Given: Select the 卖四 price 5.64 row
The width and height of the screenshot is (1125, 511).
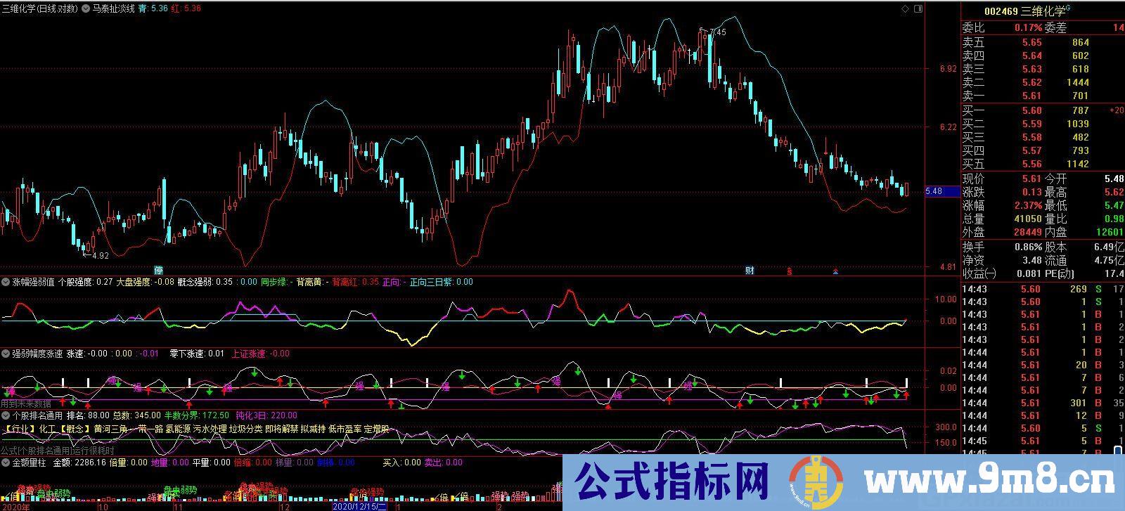Looking at the screenshot, I should coord(1043,56).
